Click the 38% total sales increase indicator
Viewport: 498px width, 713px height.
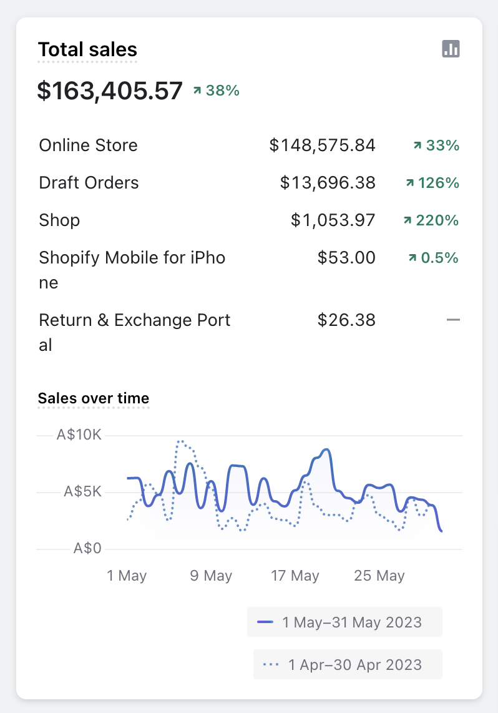[215, 91]
